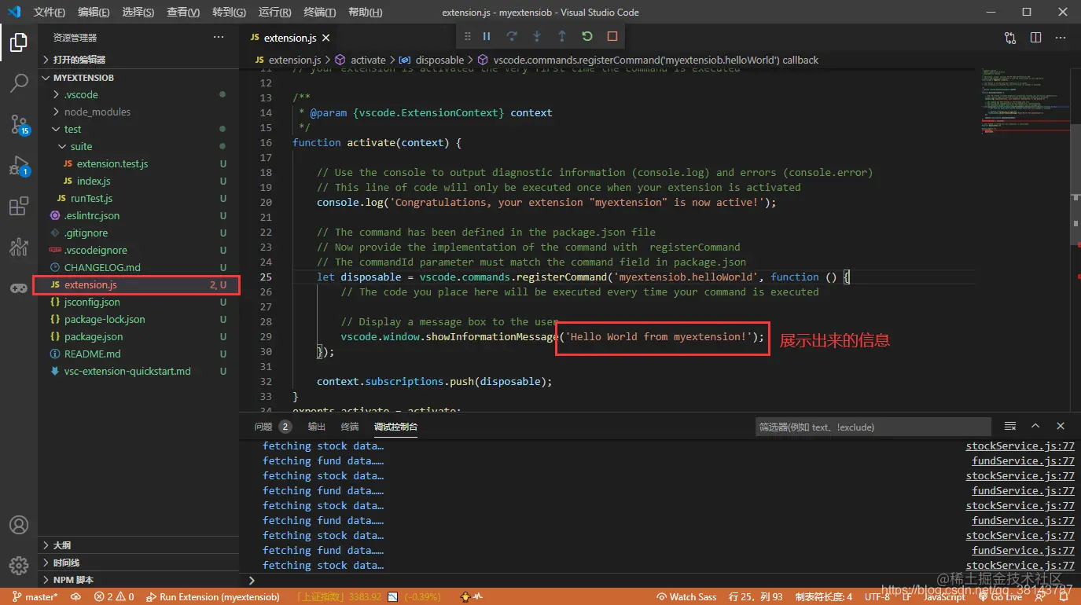Open the stockService.js:77 source link

[x=1020, y=446]
